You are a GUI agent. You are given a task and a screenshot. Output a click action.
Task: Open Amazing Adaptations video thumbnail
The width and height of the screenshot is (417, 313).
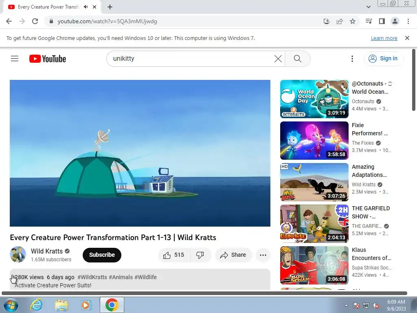point(314,182)
